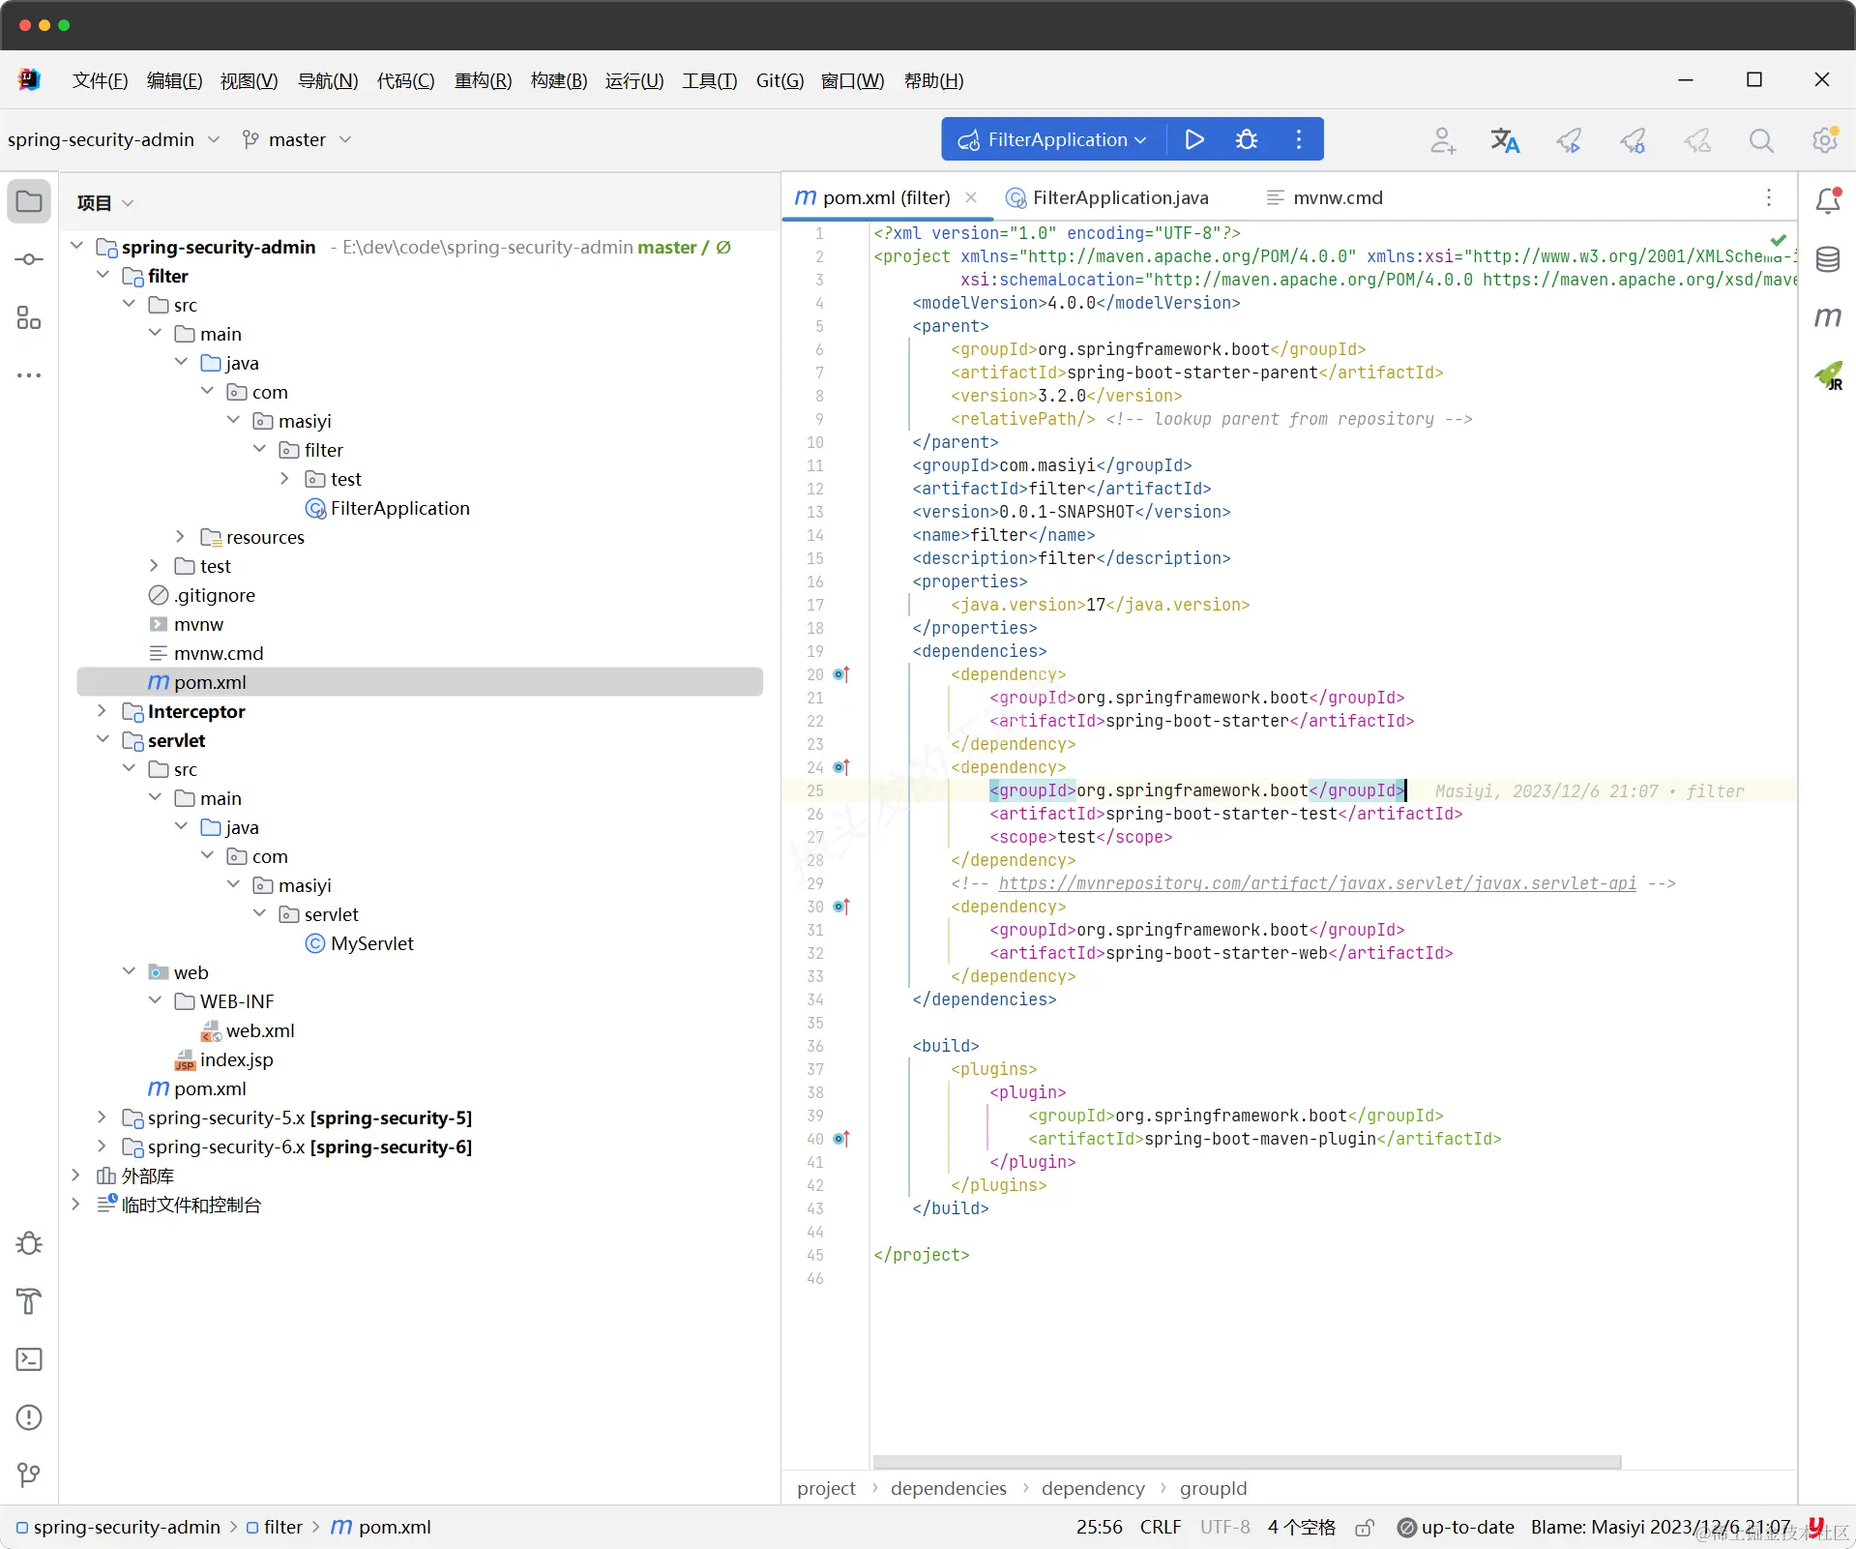The height and width of the screenshot is (1549, 1856).
Task: Open IDE settings gear icon
Action: click(1825, 140)
